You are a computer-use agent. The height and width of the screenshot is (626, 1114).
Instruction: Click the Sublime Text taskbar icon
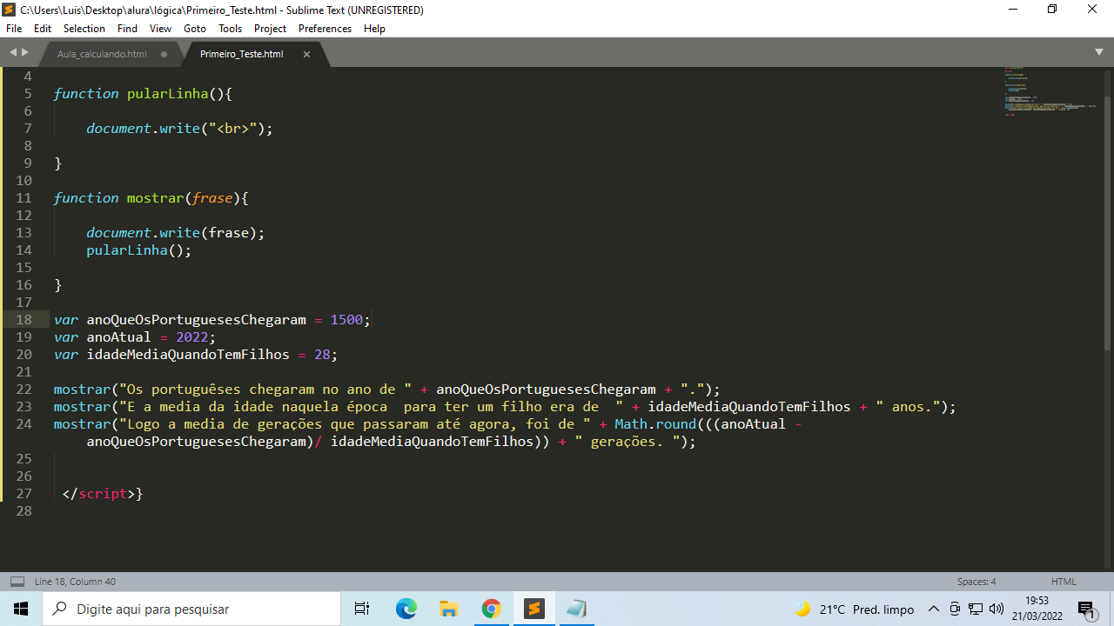pos(534,609)
